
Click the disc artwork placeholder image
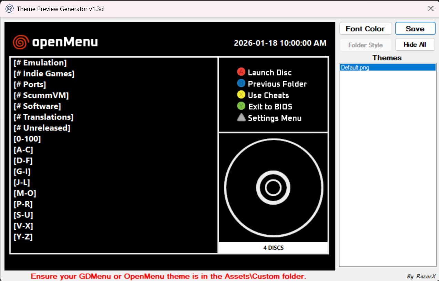coord(273,187)
